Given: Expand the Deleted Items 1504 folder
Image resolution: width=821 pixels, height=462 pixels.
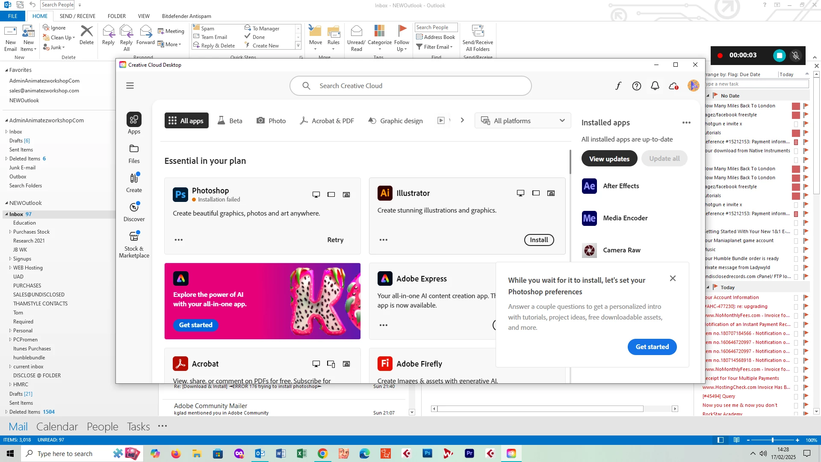Looking at the screenshot, I should (6, 412).
